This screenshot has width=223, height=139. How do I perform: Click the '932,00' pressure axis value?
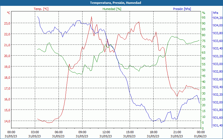tap(217, 102)
